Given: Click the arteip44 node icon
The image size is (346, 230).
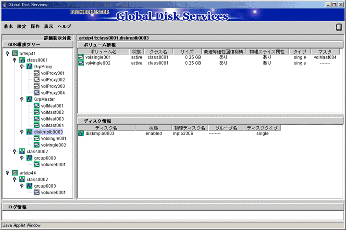Looking at the screenshot, I should point(15,173).
